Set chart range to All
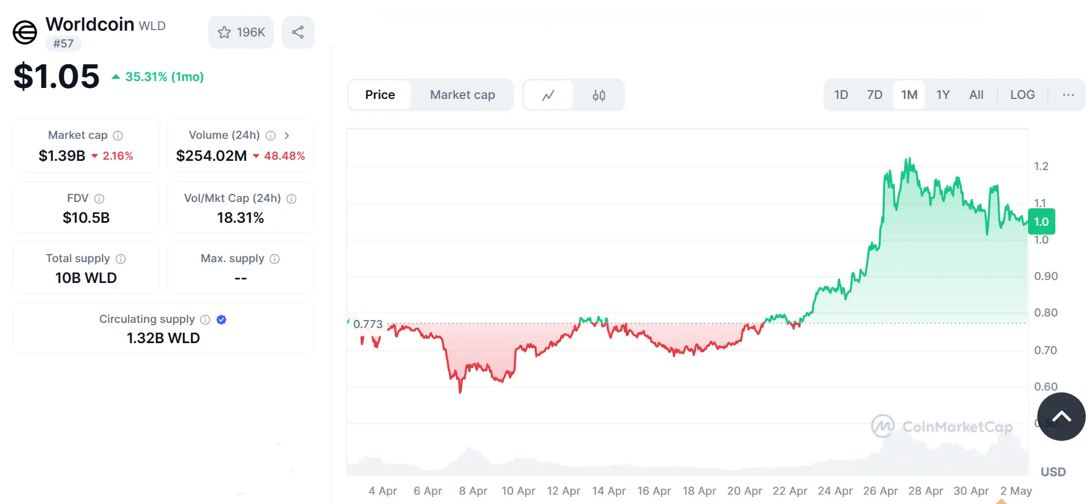 pyautogui.click(x=976, y=95)
